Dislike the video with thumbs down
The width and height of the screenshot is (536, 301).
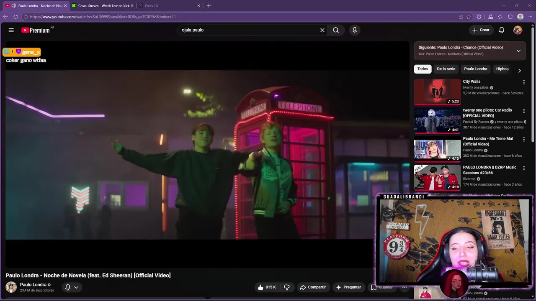tap(287, 287)
